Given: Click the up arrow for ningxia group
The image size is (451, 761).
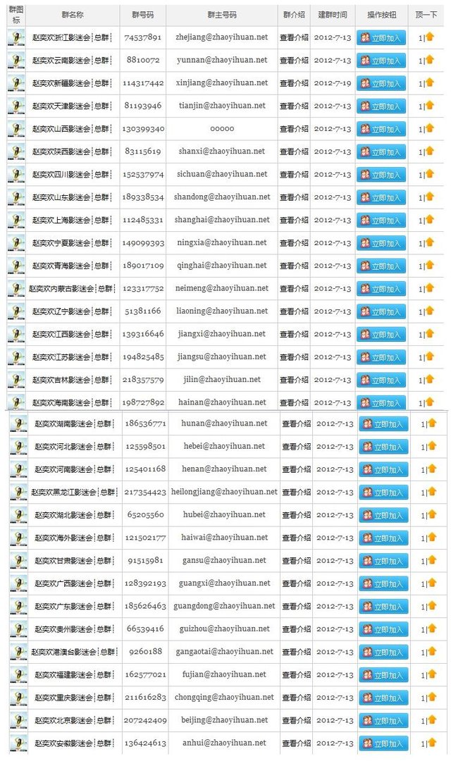Looking at the screenshot, I should 430,242.
